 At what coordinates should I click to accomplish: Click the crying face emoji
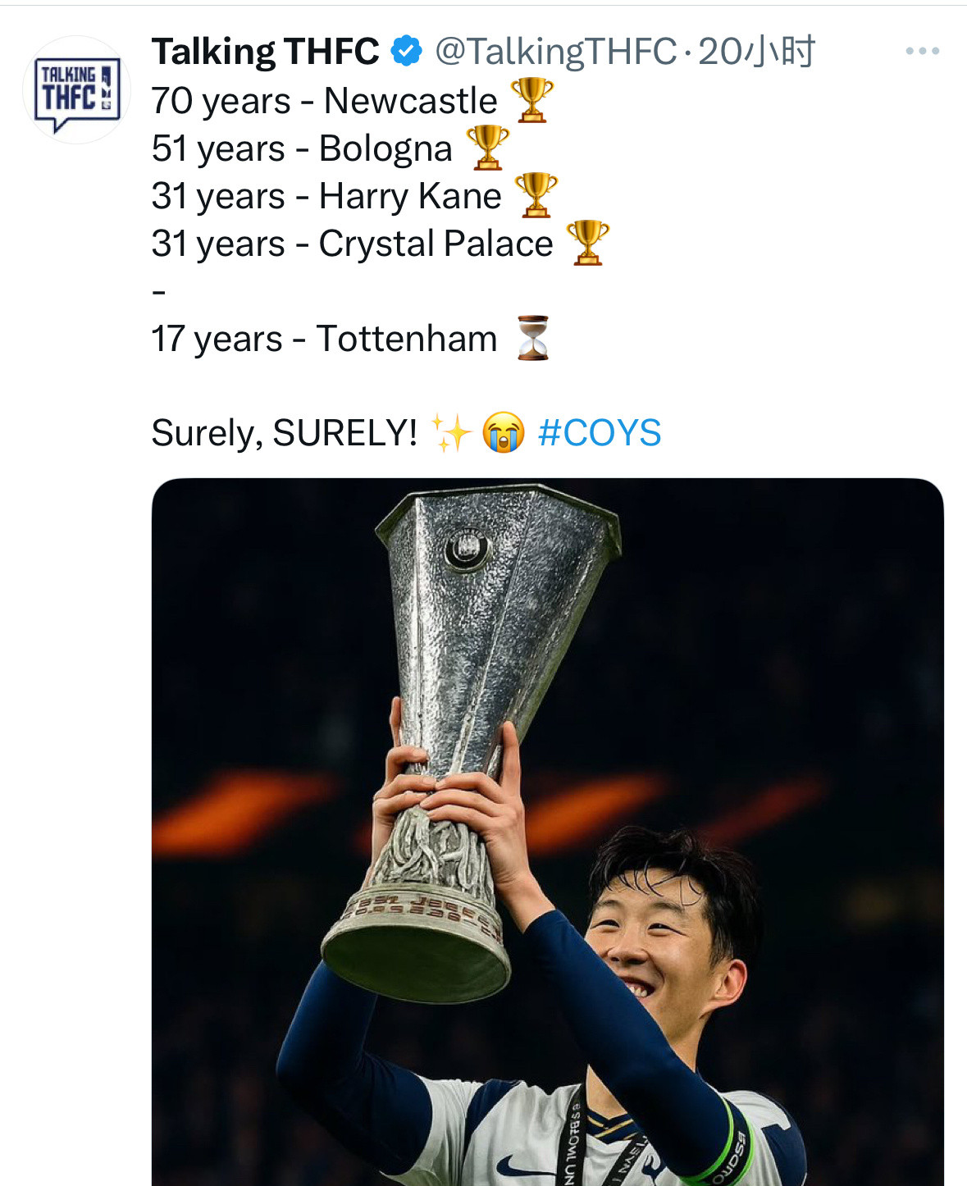(x=504, y=432)
